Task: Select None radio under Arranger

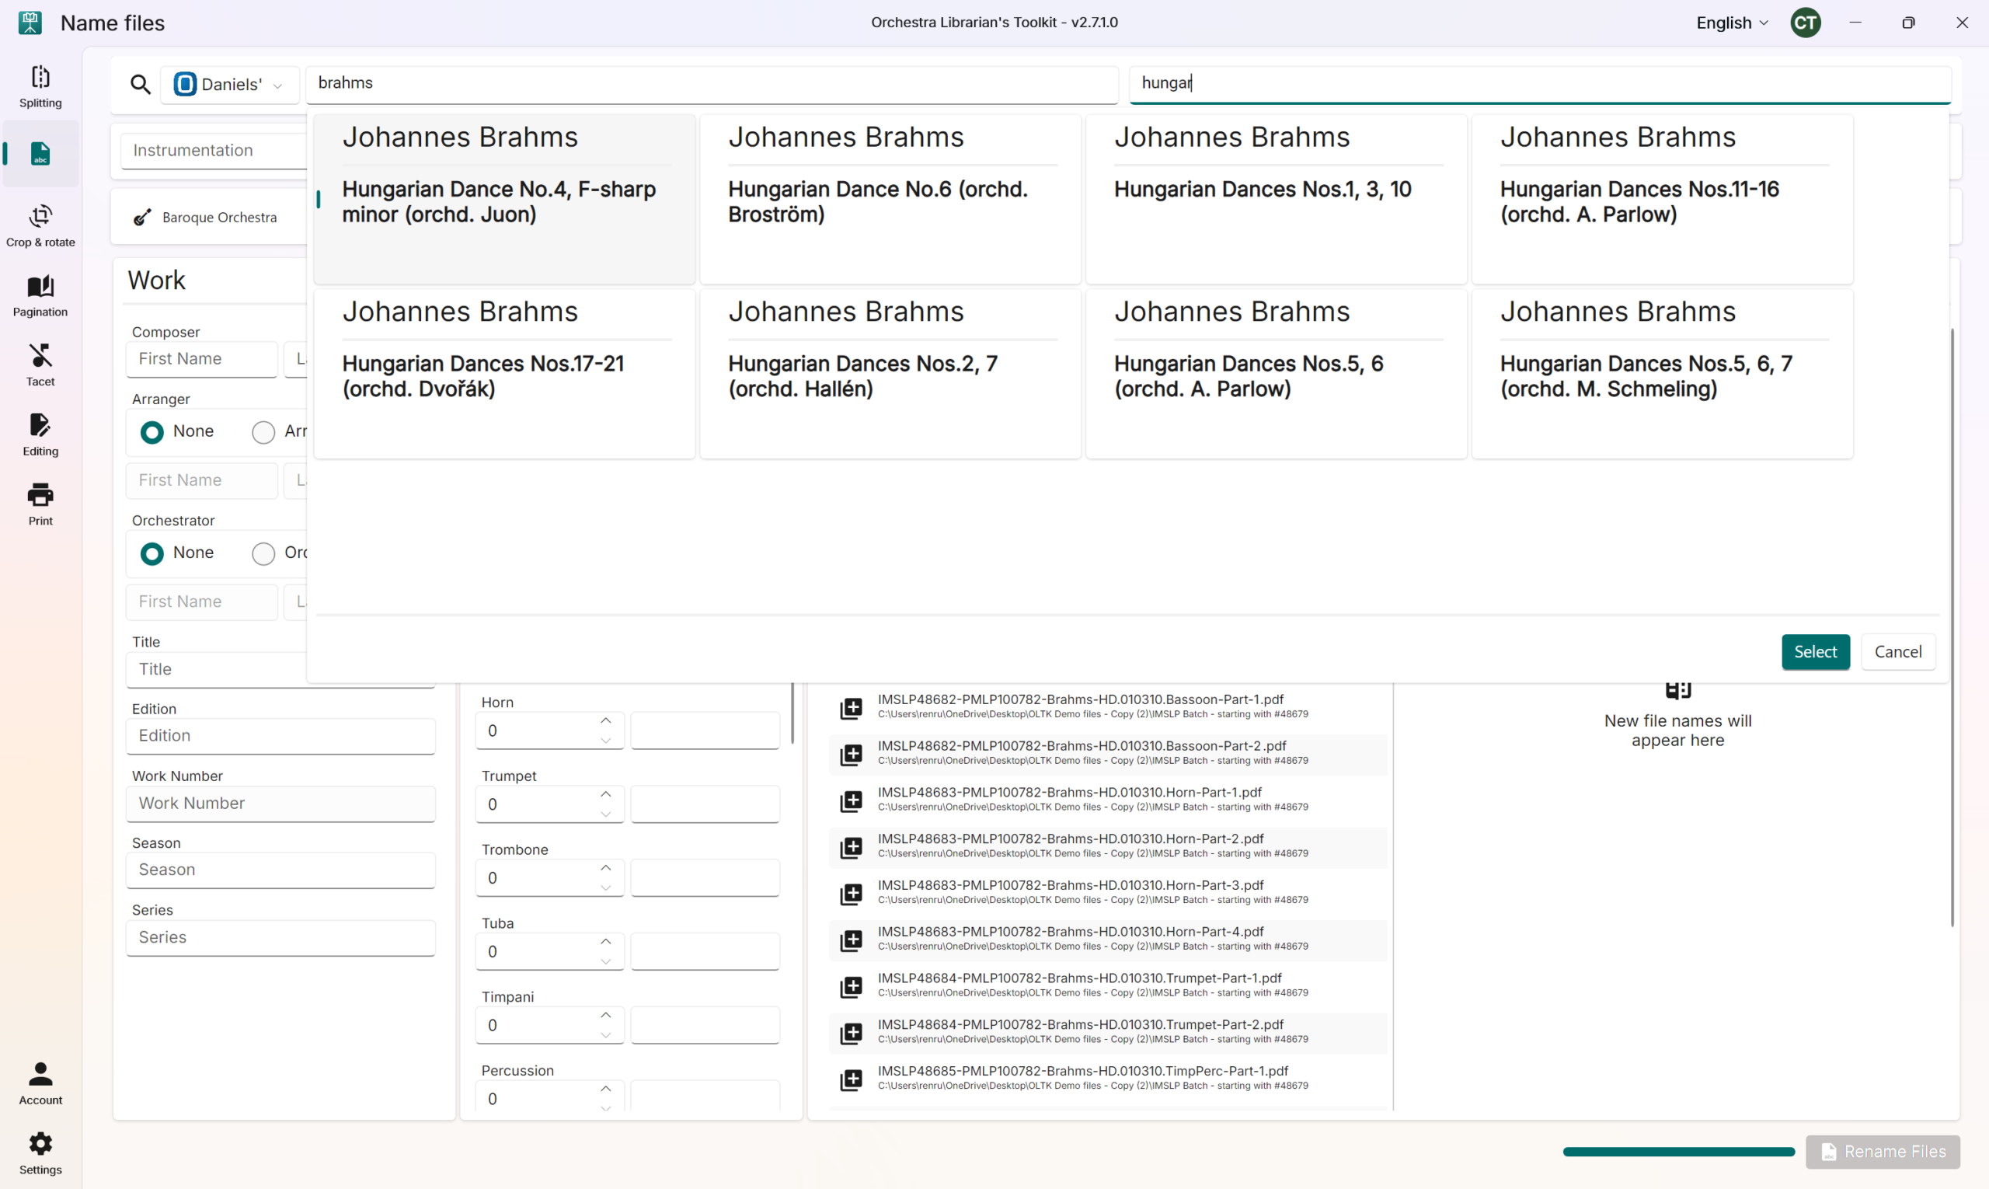Action: 152,432
